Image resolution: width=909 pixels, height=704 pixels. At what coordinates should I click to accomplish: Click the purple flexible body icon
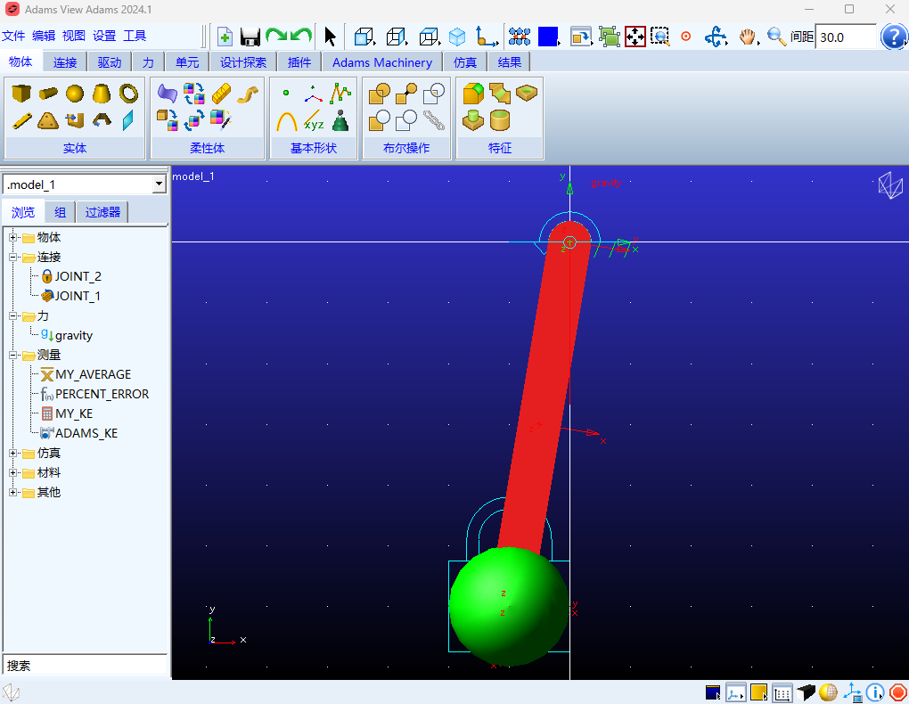coord(167,93)
